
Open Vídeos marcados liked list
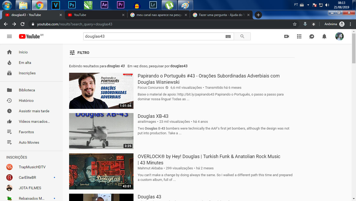(x=31, y=121)
